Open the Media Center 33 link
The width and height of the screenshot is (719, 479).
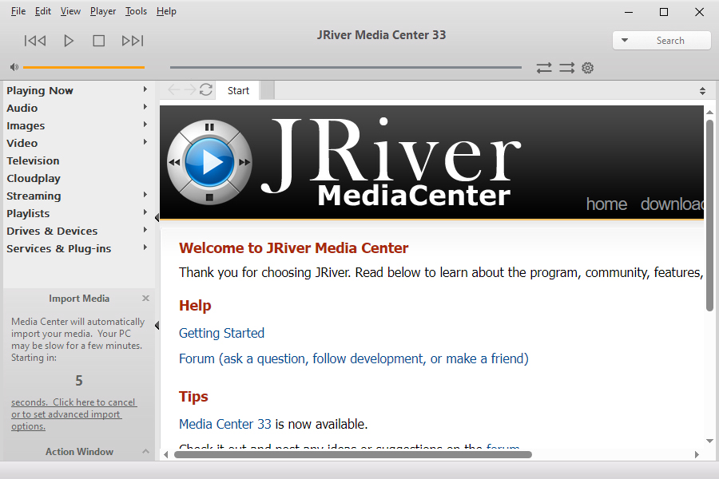point(225,424)
